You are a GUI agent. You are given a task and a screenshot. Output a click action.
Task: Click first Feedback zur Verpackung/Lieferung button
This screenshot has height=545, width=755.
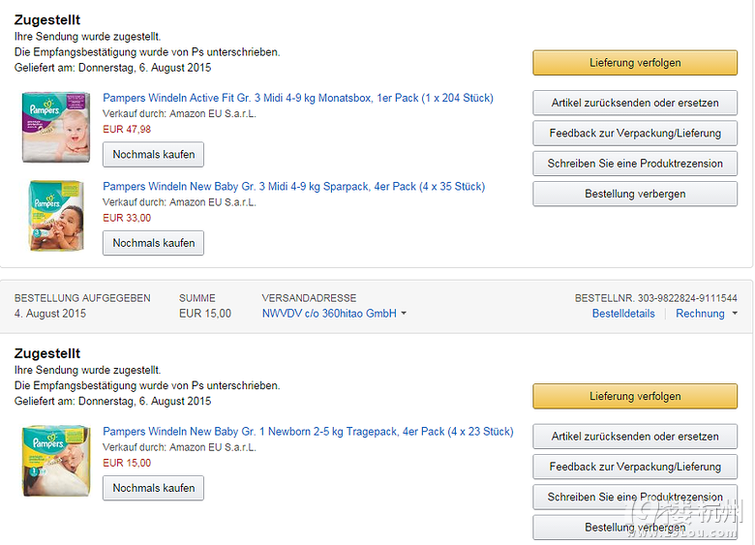click(x=635, y=133)
